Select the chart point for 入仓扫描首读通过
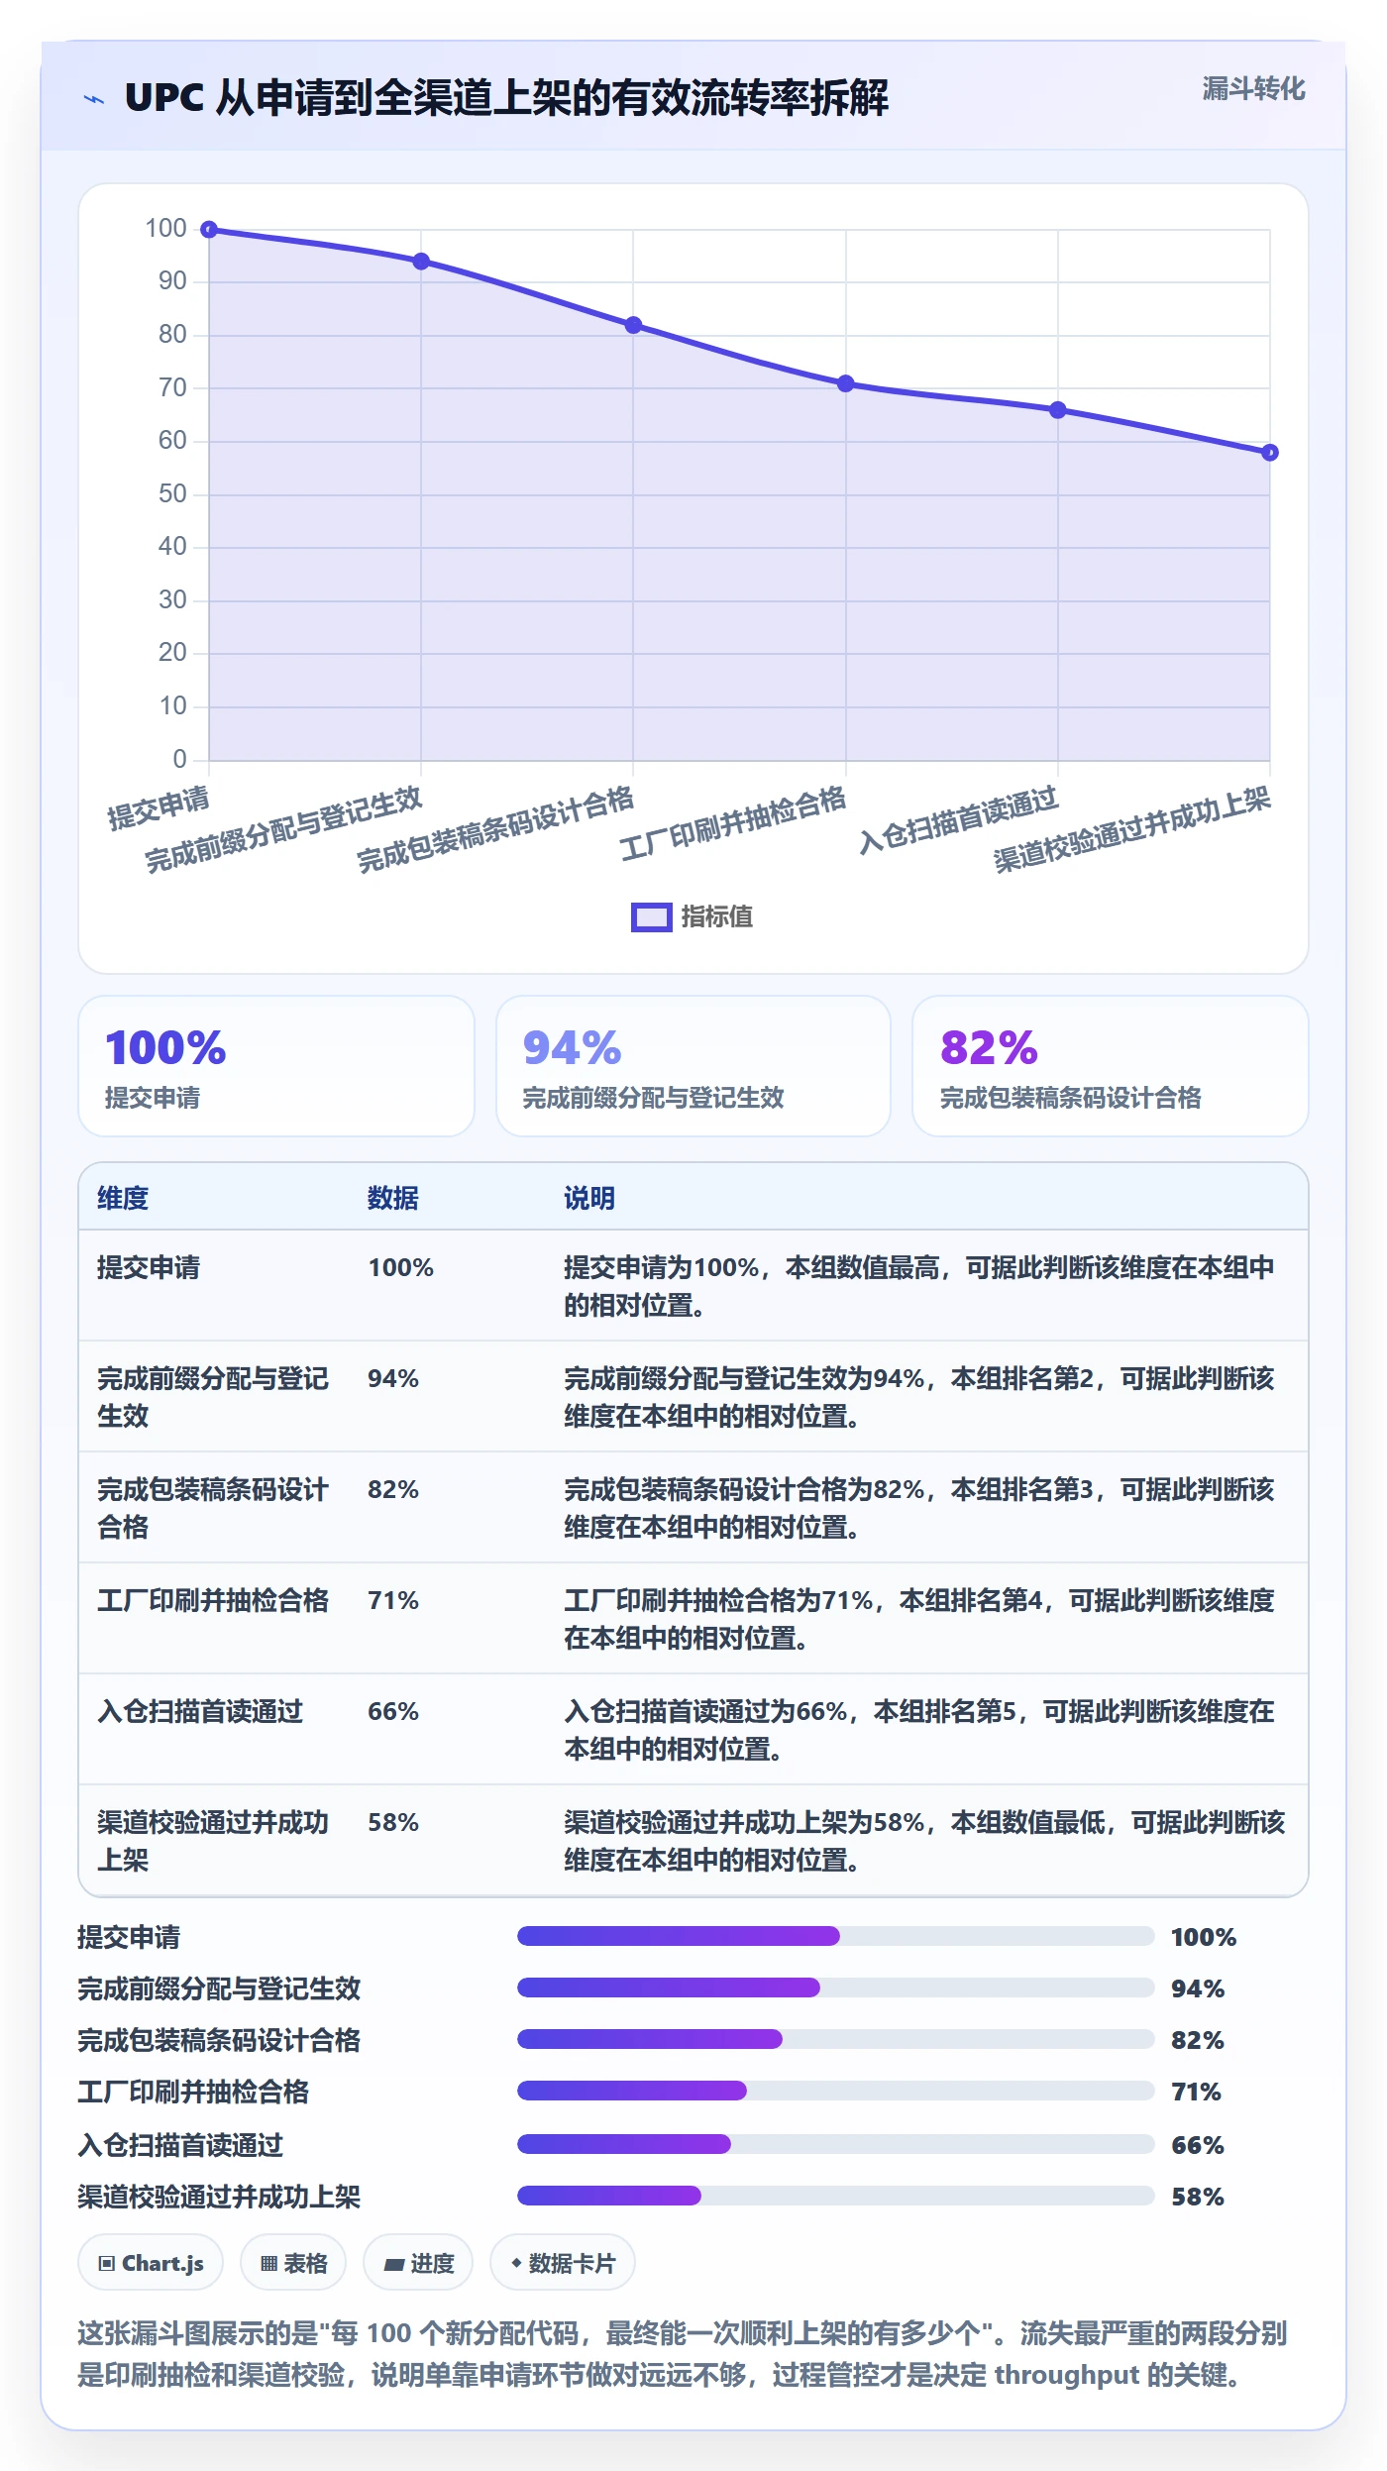The height and width of the screenshot is (2471, 1387). click(1057, 410)
